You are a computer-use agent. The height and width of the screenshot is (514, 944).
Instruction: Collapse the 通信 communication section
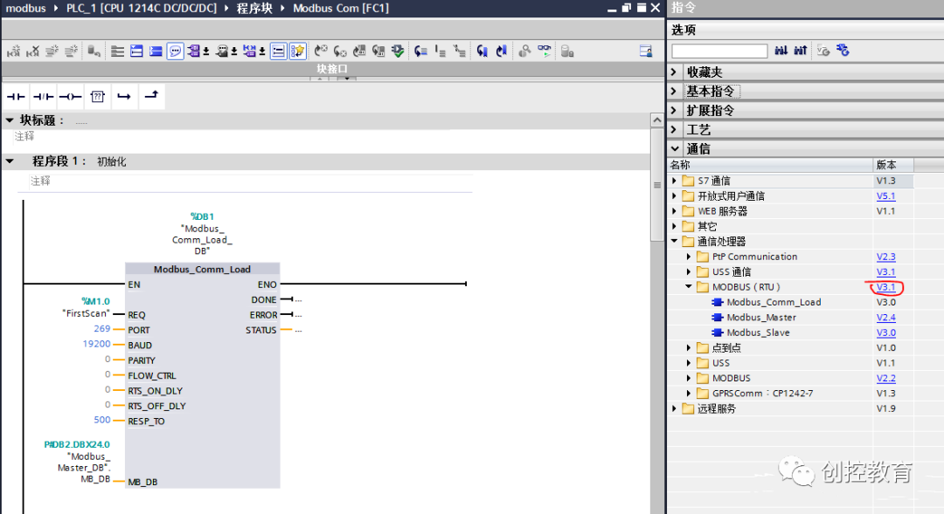675,148
